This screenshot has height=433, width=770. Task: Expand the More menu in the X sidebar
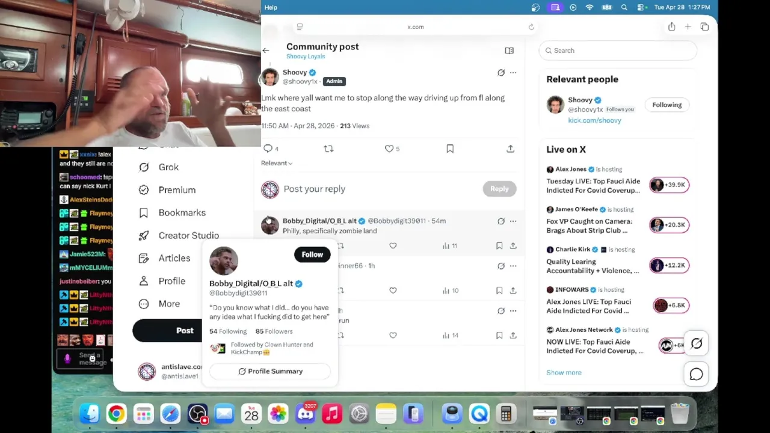click(x=159, y=304)
